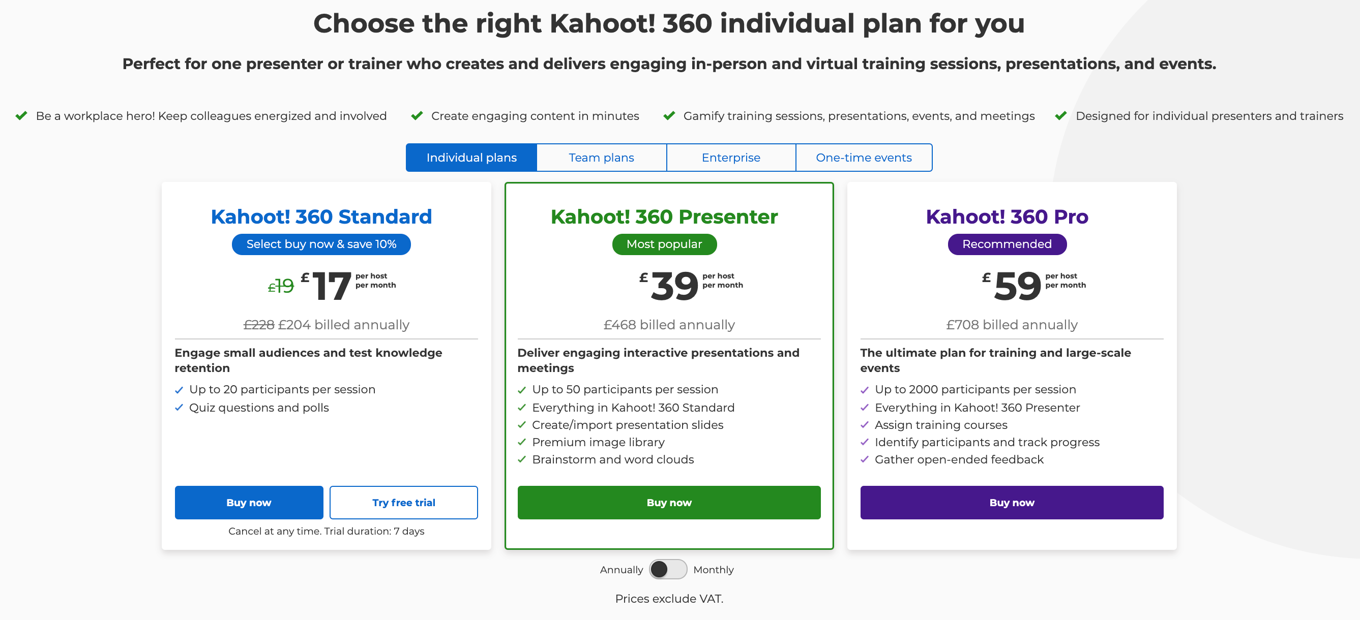Buy the Kahoot! 360 Standard plan
This screenshot has height=620, width=1360.
249,502
